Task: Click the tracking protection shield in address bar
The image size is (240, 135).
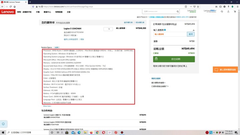Action: click(33, 7)
